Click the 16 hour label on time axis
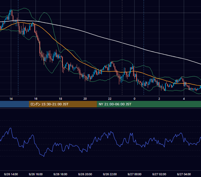The image size is (201, 177). [36, 99]
